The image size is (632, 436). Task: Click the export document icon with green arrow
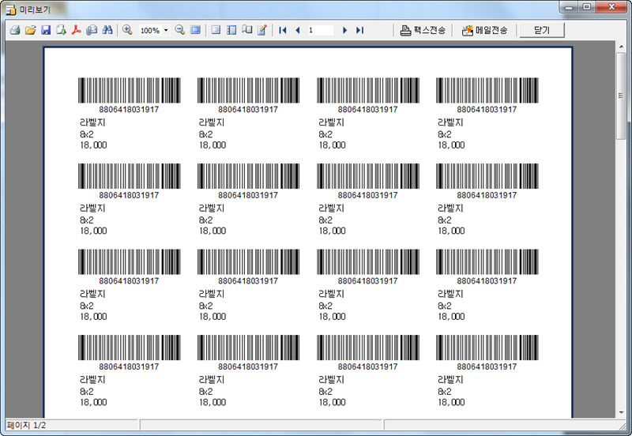pos(62,30)
